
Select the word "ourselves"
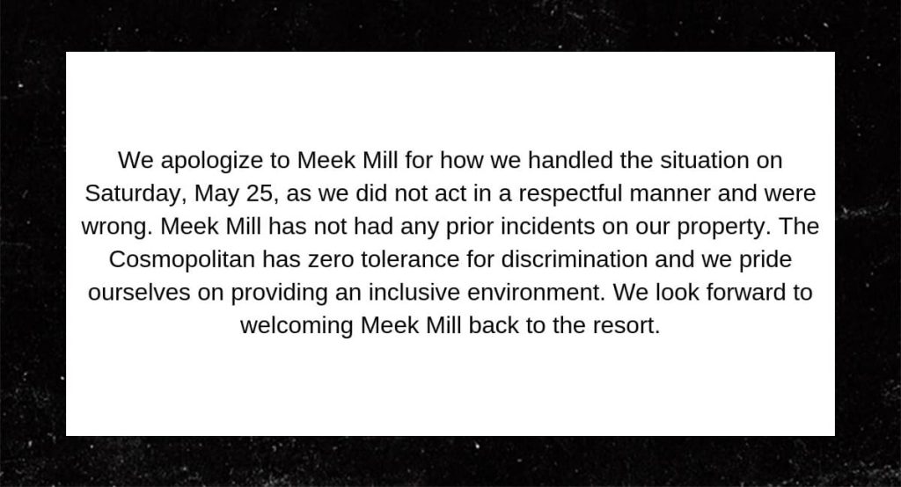point(138,293)
